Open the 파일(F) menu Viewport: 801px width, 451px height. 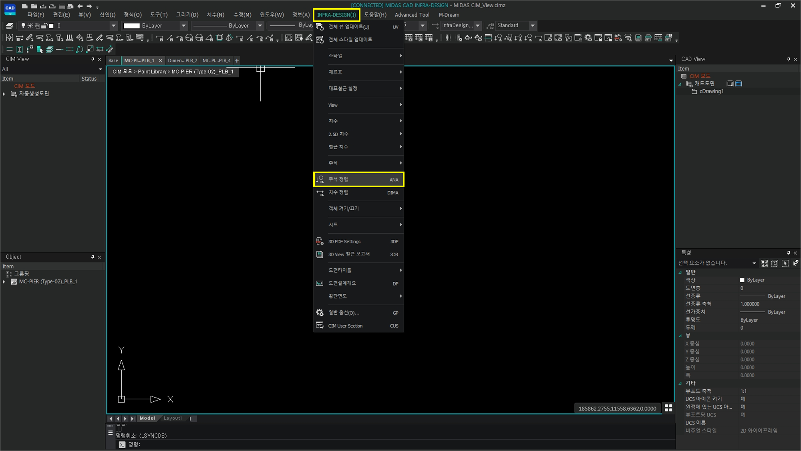point(36,15)
